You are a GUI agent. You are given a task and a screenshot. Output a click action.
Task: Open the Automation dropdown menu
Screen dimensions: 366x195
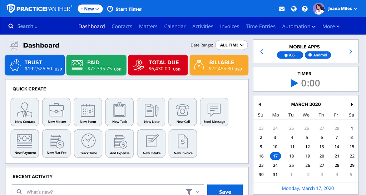(x=298, y=26)
